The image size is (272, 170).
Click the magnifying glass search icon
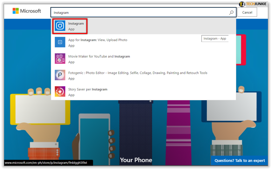point(231,13)
